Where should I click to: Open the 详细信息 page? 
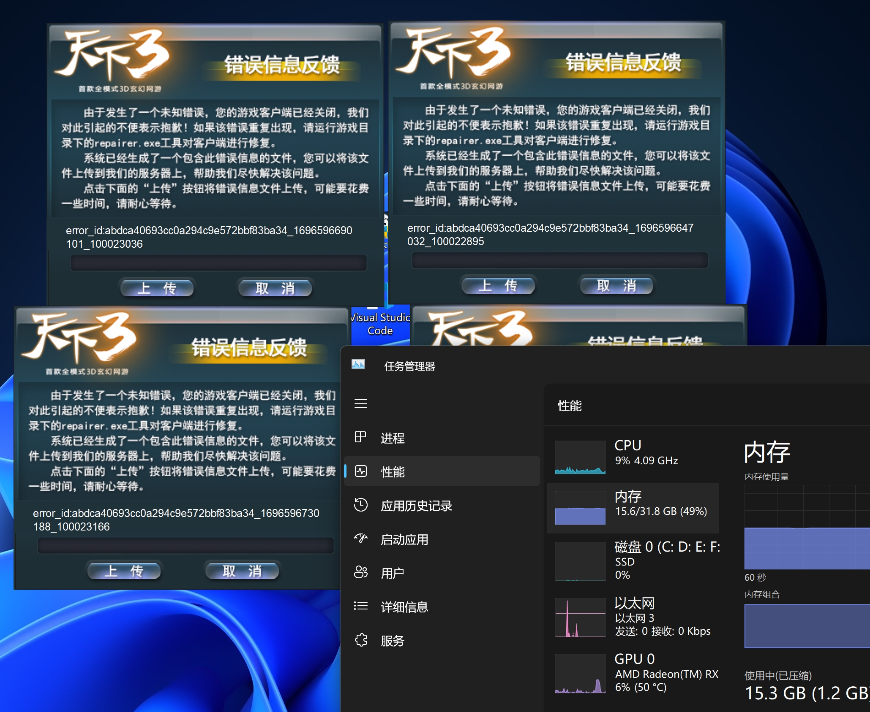[x=442, y=606]
